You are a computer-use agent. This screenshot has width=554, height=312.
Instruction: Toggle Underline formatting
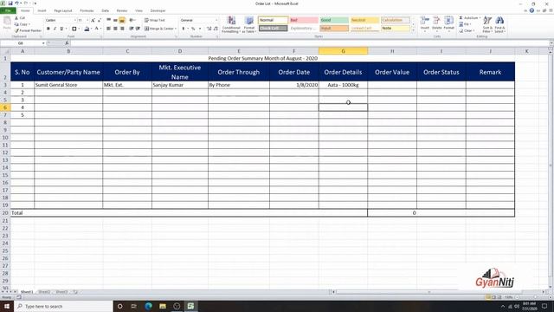[61, 29]
